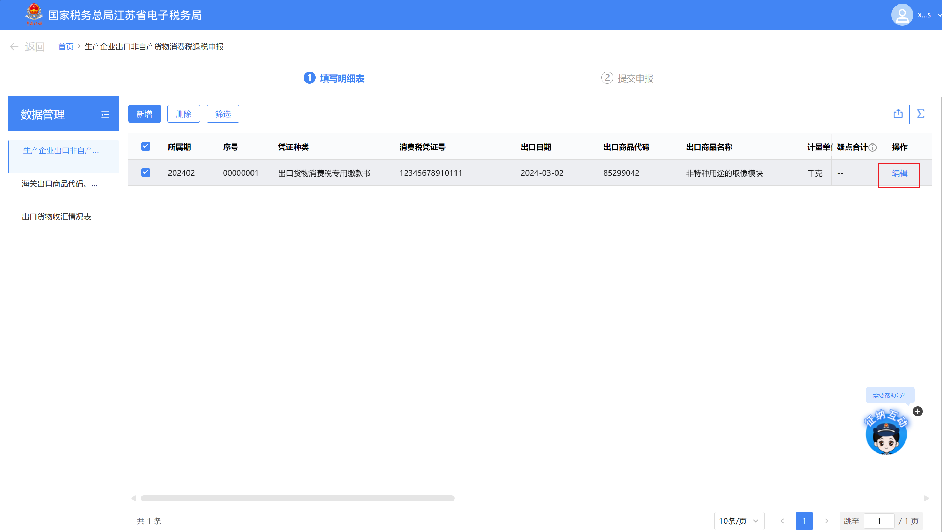Viewport: 942px width, 532px height.
Task: Click the 新增 button
Action: point(144,114)
